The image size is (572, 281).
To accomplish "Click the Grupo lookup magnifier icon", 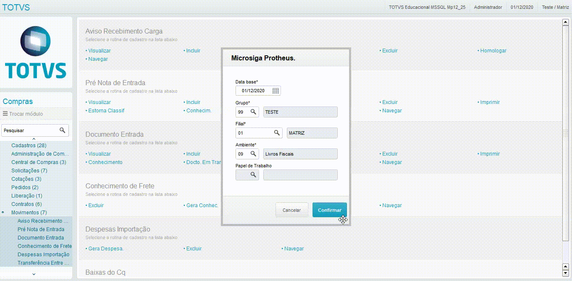I will (x=253, y=112).
